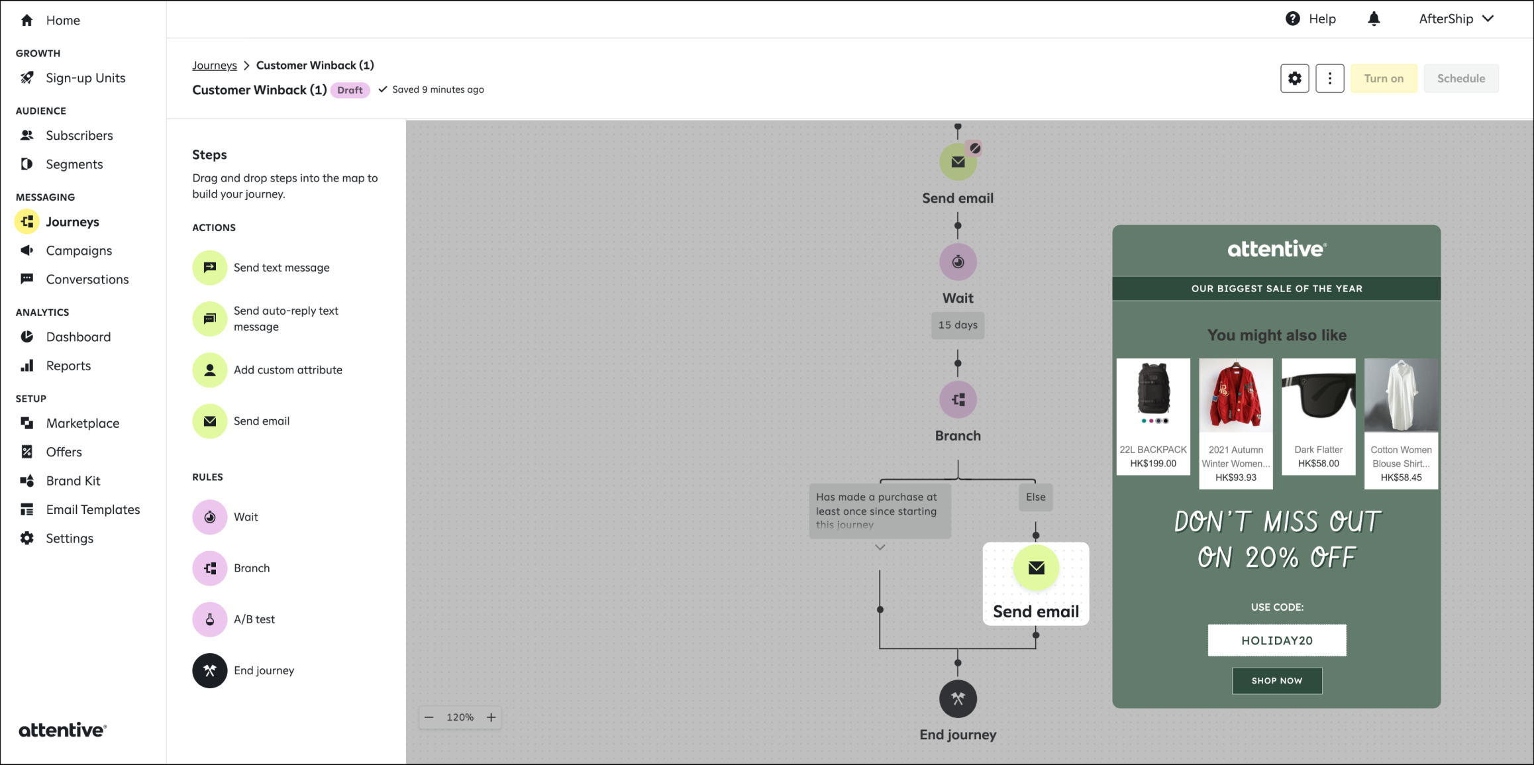Select Send auto-reply text message icon

210,319
